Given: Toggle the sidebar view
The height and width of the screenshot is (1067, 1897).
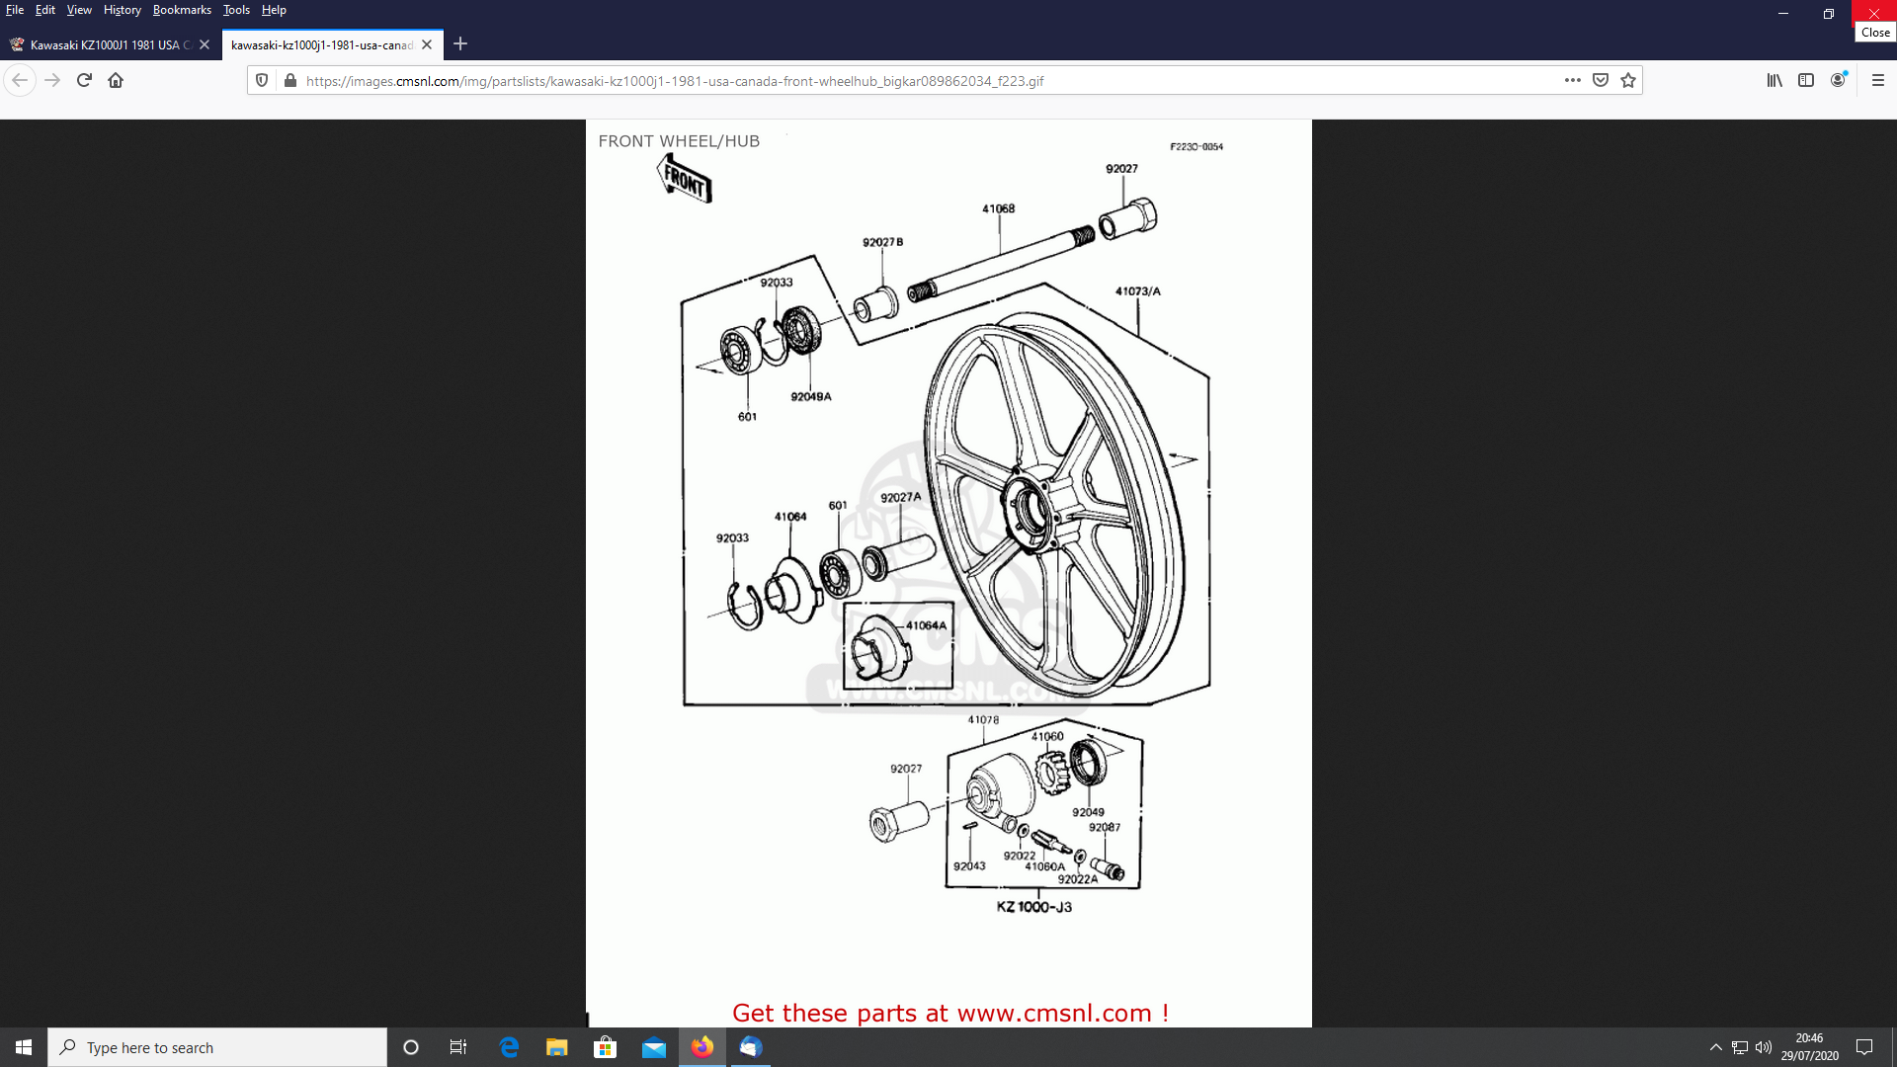Looking at the screenshot, I should (1806, 81).
